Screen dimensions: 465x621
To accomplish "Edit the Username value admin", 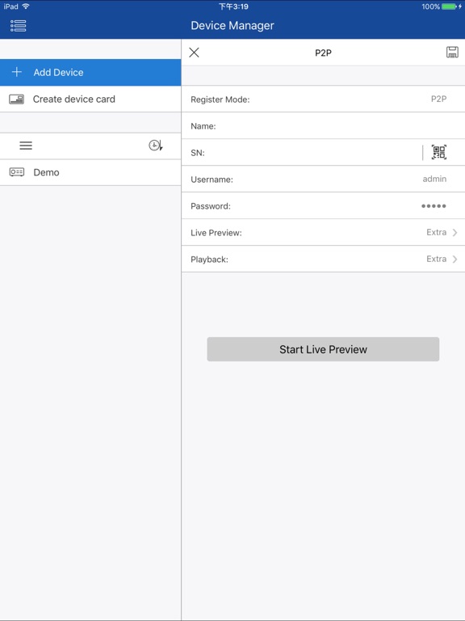I will pos(434,179).
